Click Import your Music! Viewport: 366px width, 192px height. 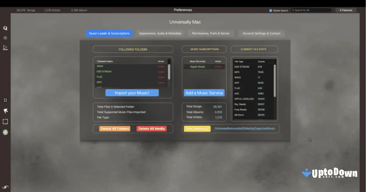[132, 93]
